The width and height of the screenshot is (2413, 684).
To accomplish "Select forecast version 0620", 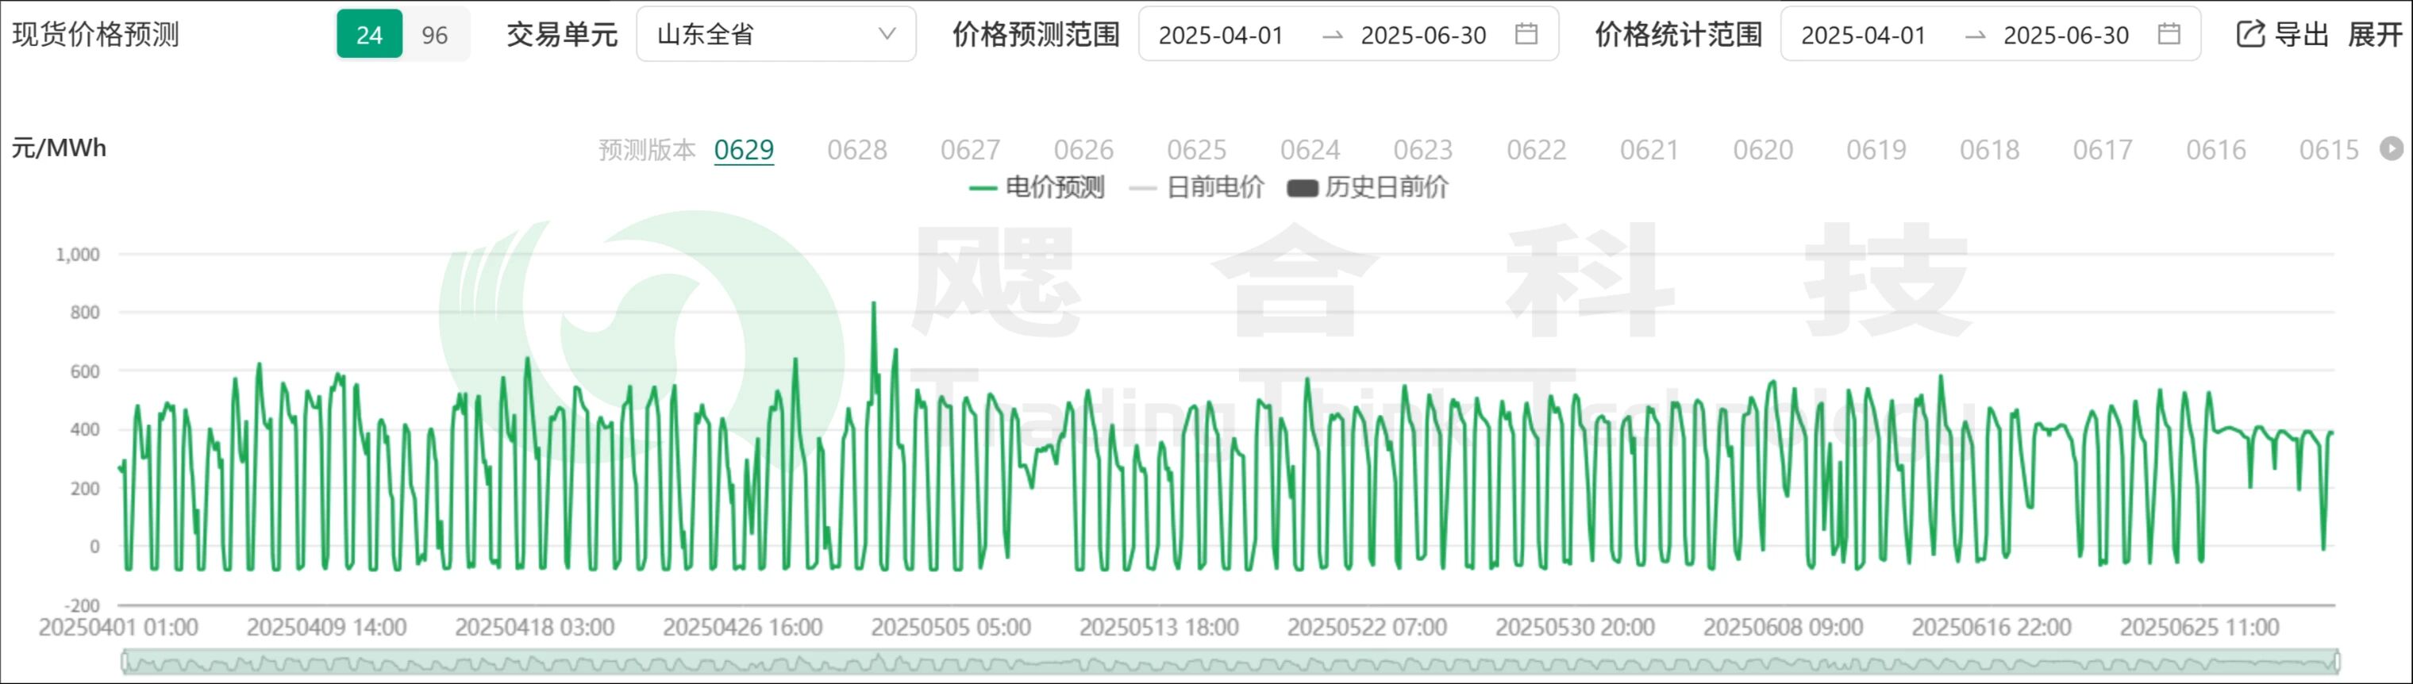I will click(x=1762, y=150).
